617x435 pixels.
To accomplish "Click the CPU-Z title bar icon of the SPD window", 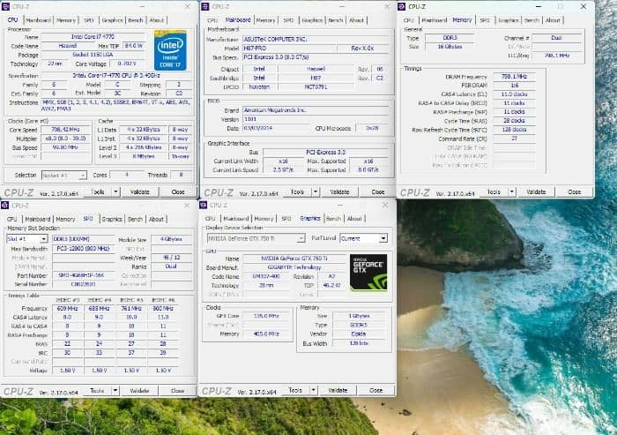I will (4, 206).
